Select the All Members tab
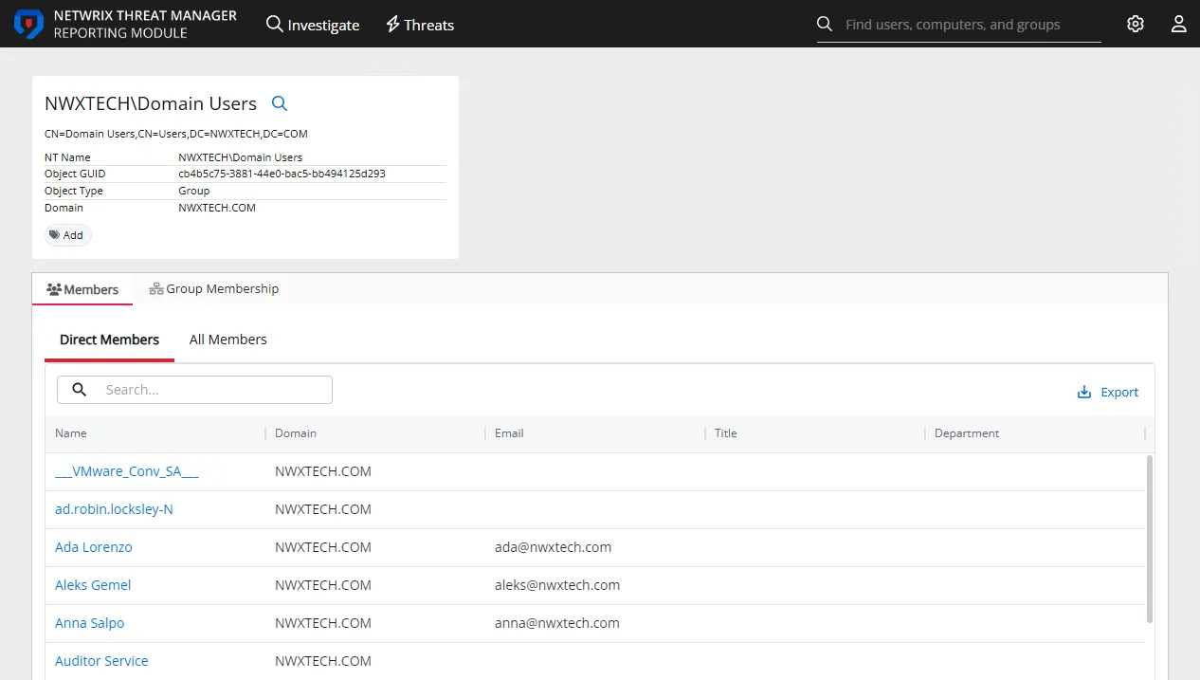 click(228, 340)
